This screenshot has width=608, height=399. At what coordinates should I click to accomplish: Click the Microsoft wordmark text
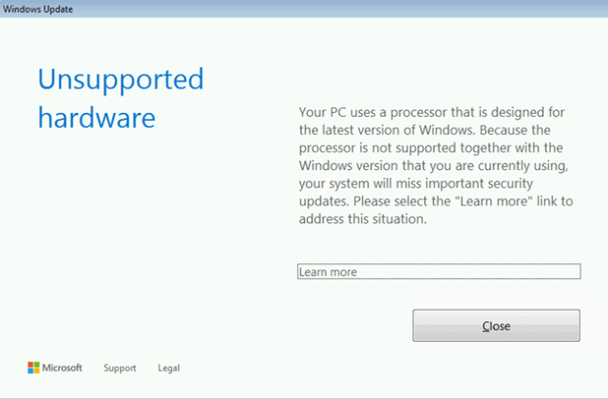point(63,368)
